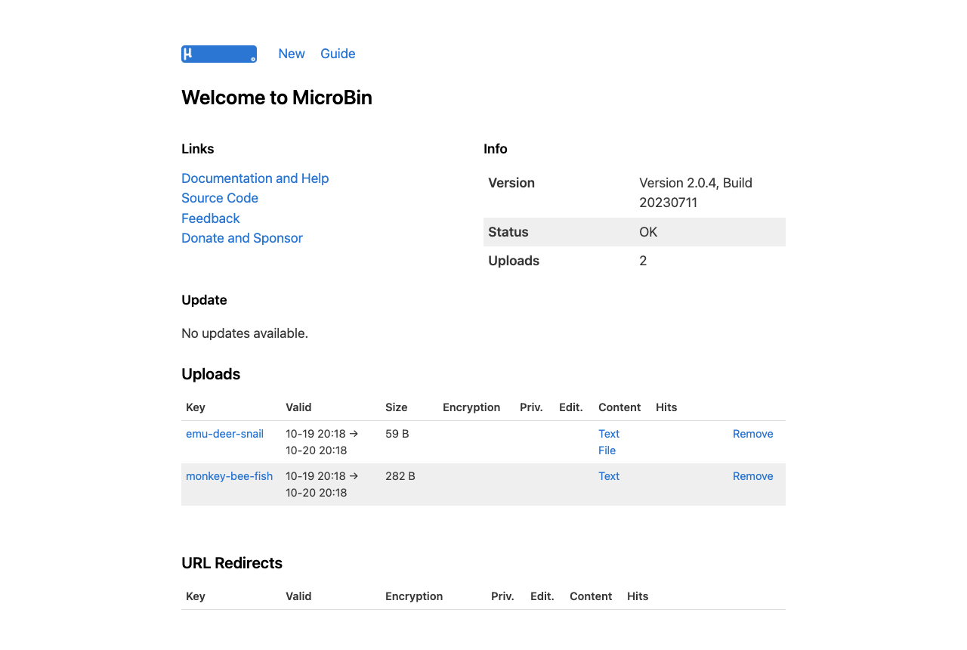Image resolution: width=967 pixels, height=650 pixels.
Task: Download the File of emu-deer-snail
Action: click(607, 450)
